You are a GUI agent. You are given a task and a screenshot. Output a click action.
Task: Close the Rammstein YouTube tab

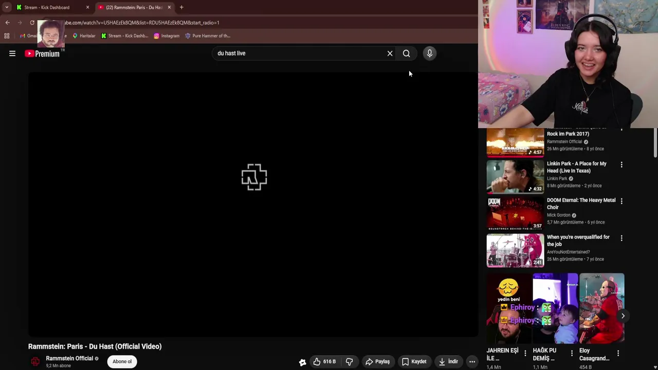pos(169,7)
